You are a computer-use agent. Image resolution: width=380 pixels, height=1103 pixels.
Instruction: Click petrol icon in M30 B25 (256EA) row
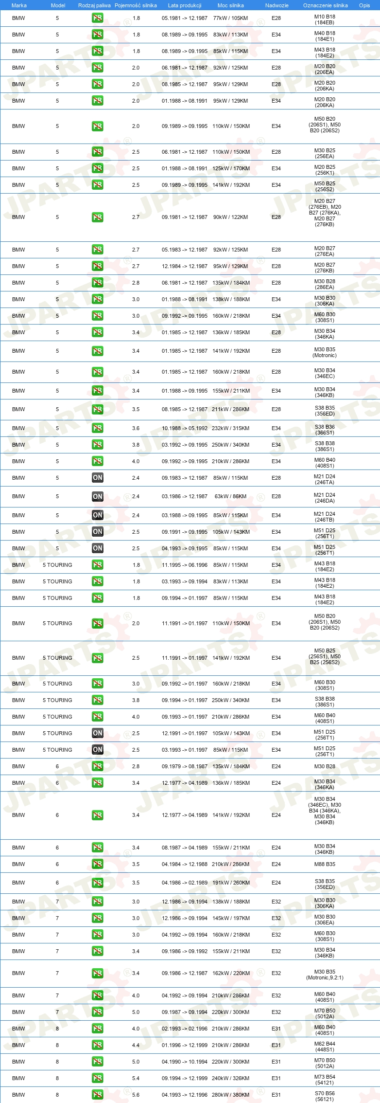[97, 152]
